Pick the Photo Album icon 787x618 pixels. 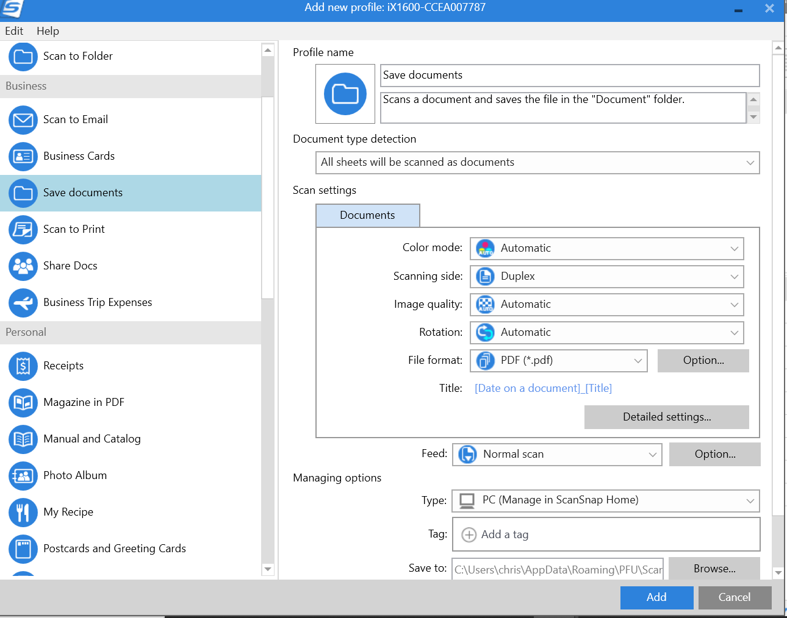[23, 476]
